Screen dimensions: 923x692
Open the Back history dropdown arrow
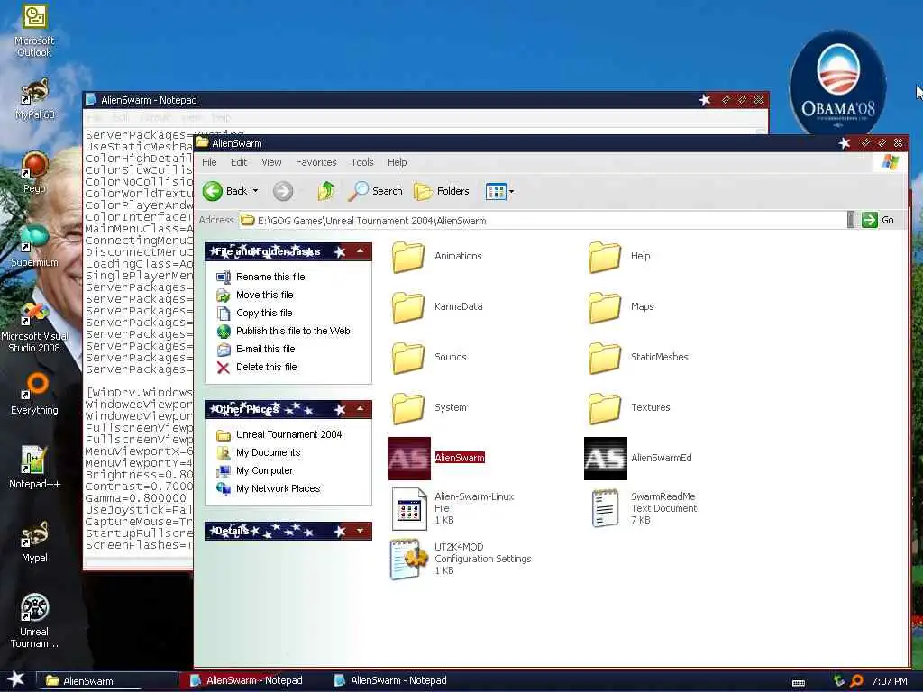(255, 191)
